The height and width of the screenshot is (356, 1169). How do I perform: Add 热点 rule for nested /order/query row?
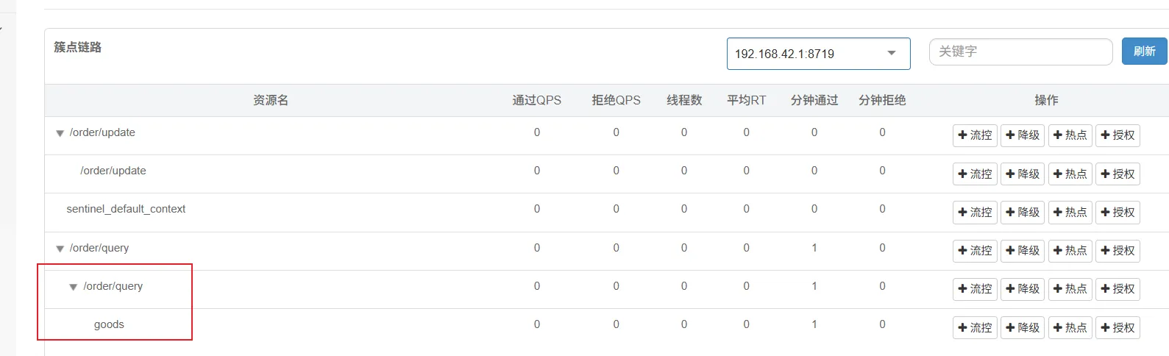pyautogui.click(x=1070, y=289)
